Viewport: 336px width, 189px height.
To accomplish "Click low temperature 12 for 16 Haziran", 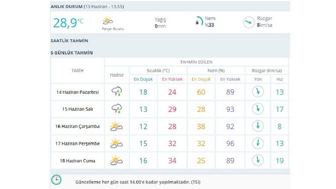I will 143,126.
